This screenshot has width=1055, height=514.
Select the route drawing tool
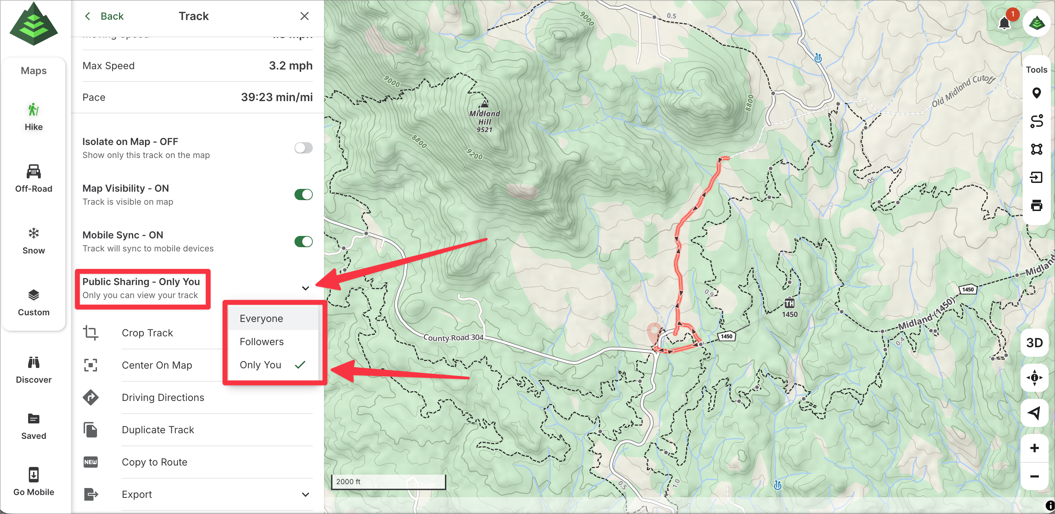[1036, 121]
